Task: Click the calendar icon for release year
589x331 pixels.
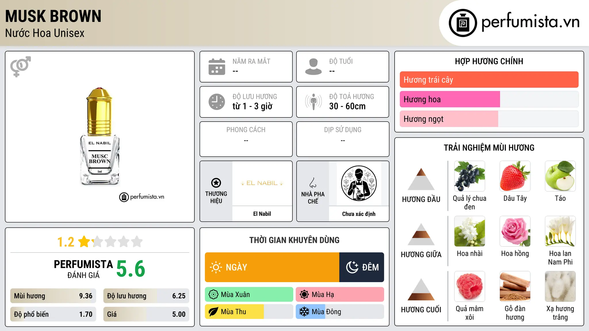Action: point(217,67)
